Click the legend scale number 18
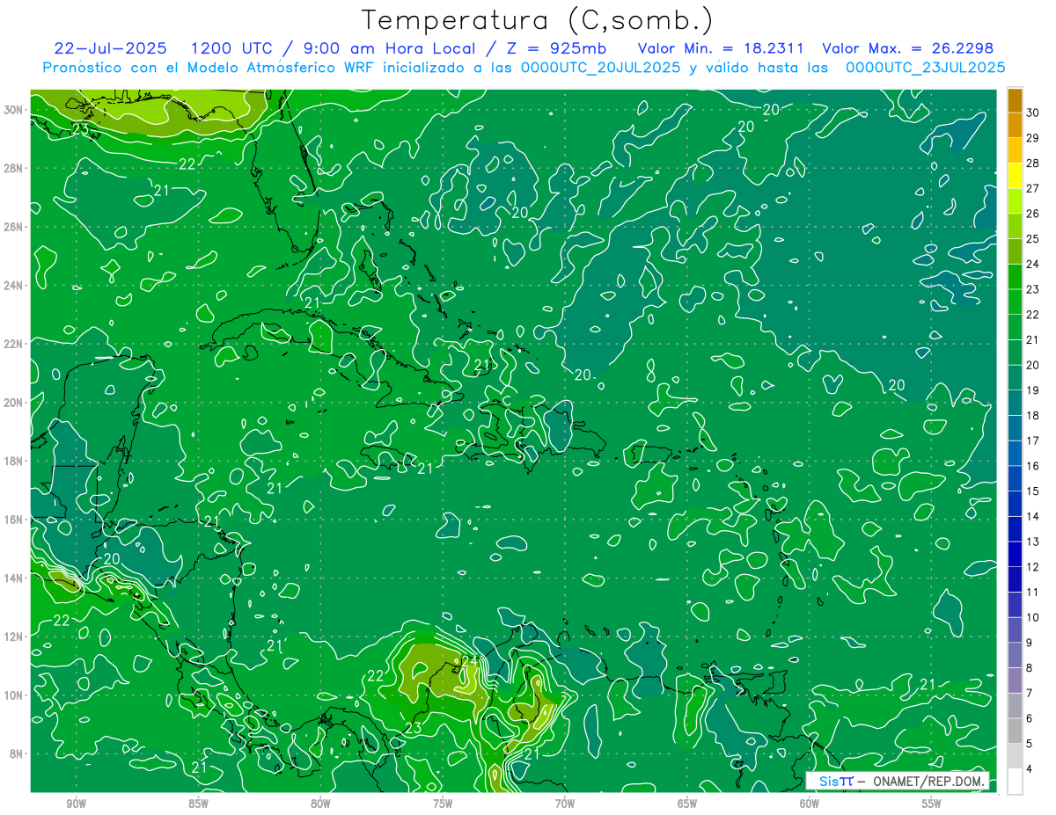The width and height of the screenshot is (1056, 815). (1033, 416)
